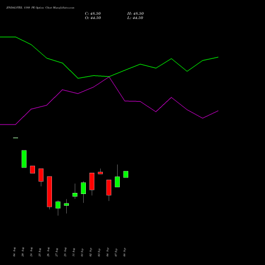The image size is (265, 265).
Task: Click the high price H: 48.50 label
Action: tap(136, 14)
